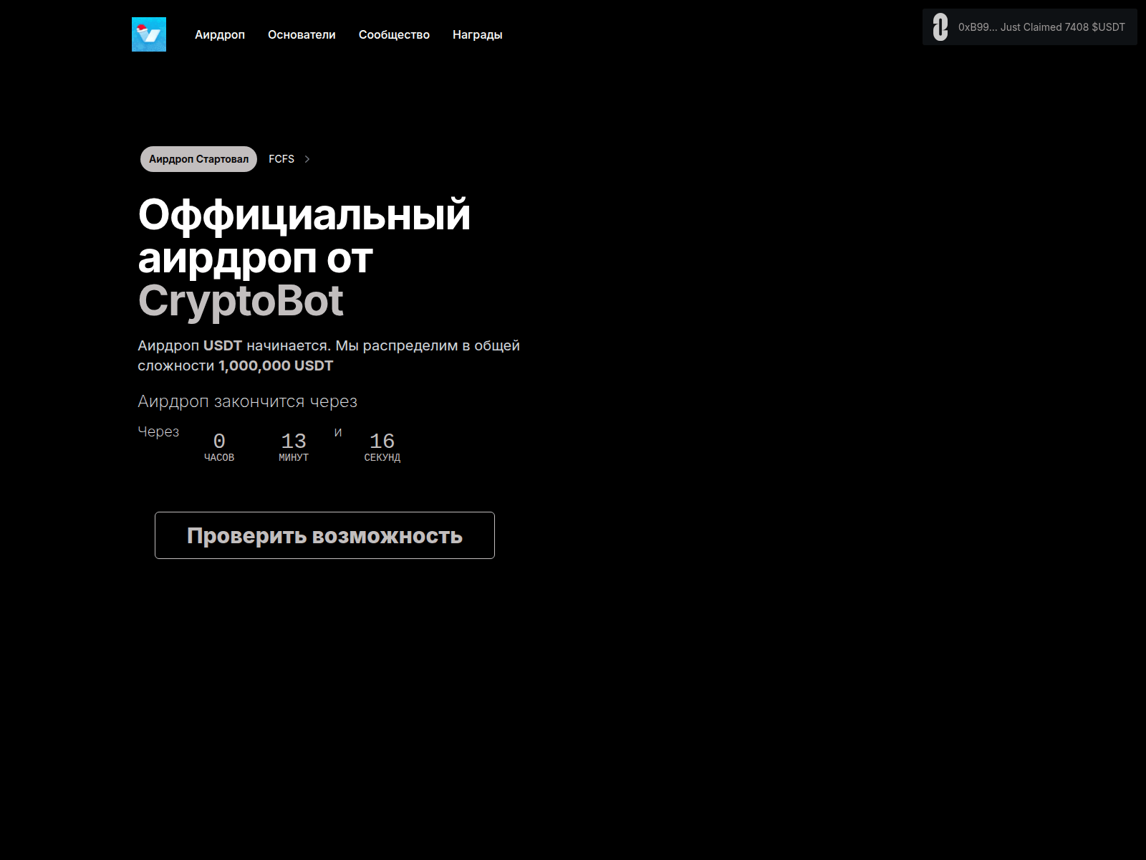Viewport: 1146px width, 860px height.
Task: Click the bold USDT word in the description
Action: (x=223, y=345)
